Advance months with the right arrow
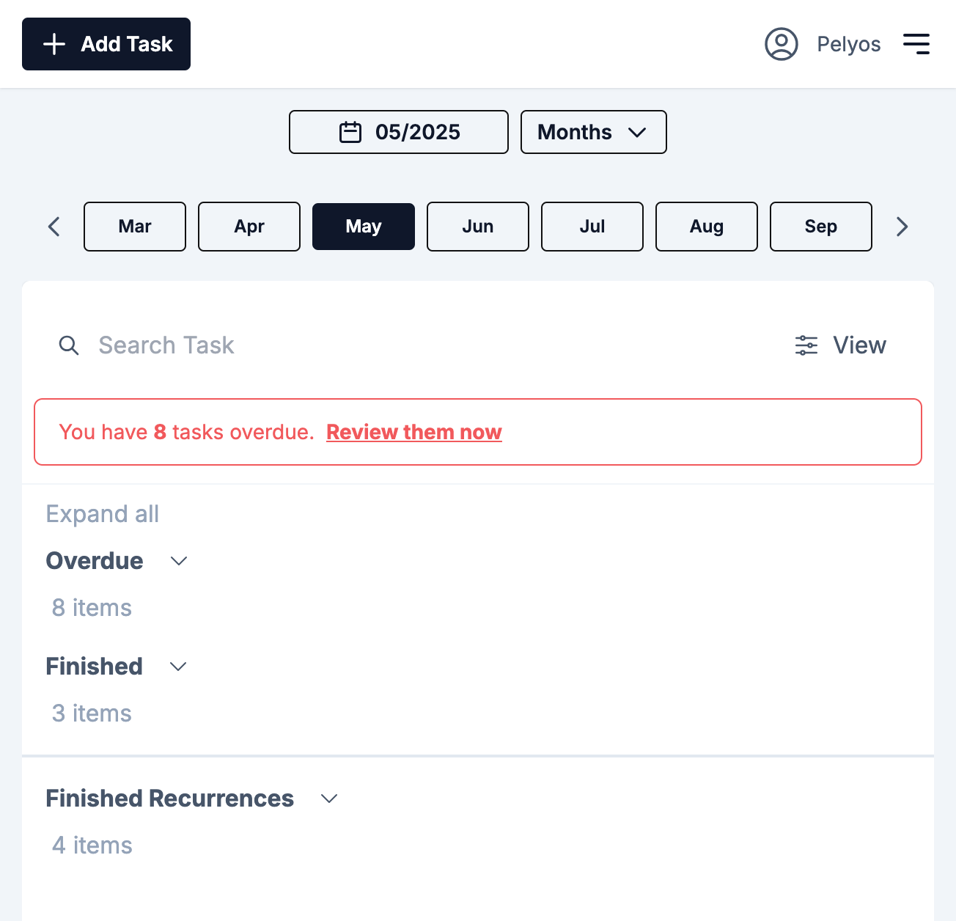 [902, 227]
